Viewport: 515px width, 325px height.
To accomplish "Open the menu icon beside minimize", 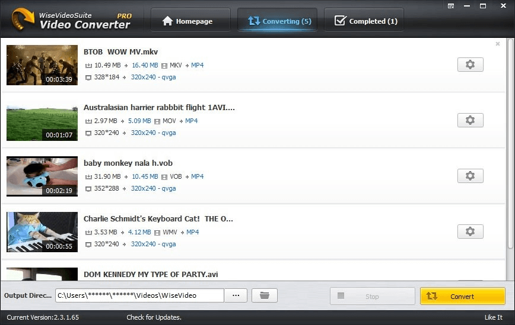I will pyautogui.click(x=451, y=6).
